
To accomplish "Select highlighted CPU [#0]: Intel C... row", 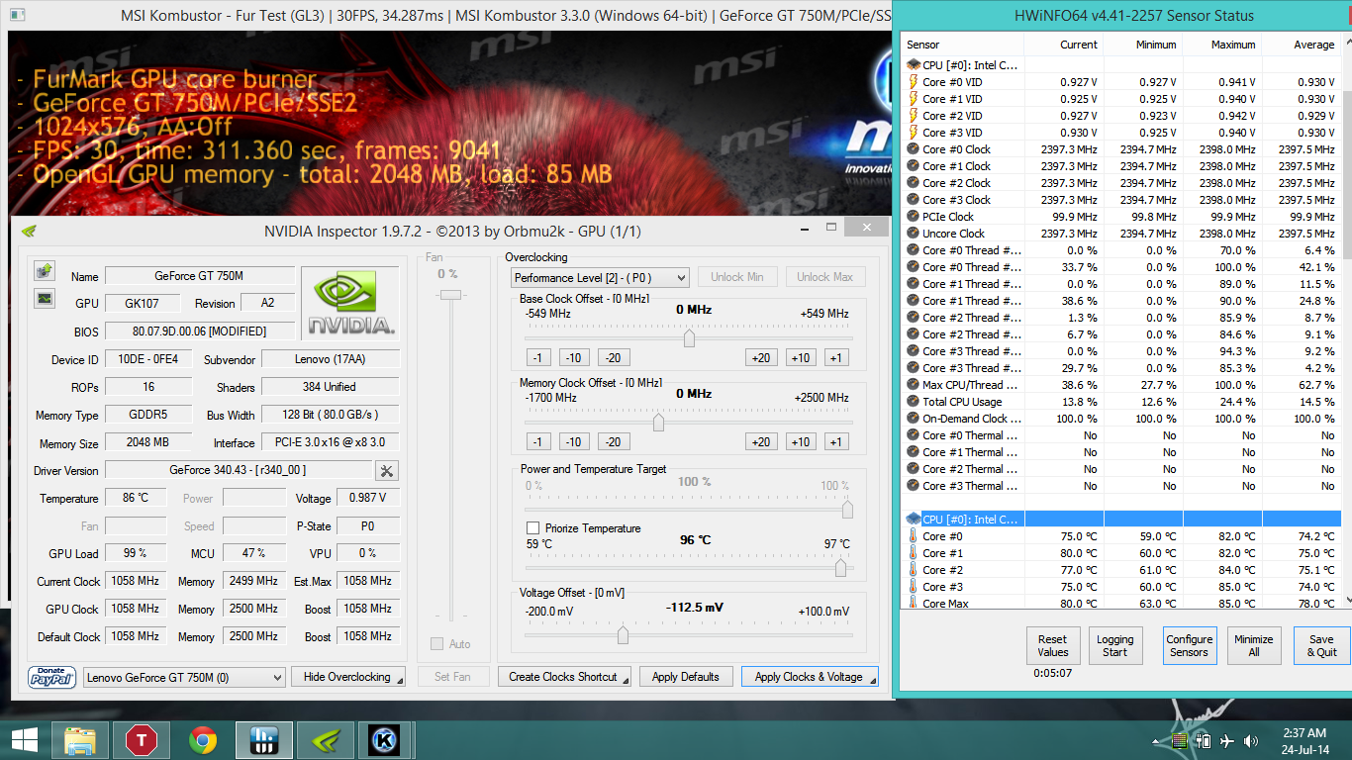I will 1121,520.
